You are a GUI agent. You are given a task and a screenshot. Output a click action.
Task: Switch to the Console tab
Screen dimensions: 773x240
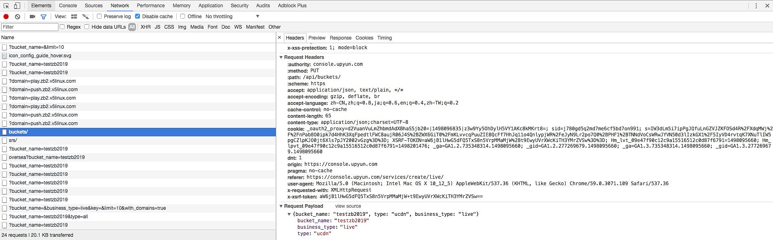point(68,6)
